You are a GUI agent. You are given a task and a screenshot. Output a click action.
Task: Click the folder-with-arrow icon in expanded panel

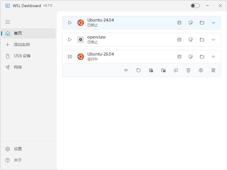point(163,70)
